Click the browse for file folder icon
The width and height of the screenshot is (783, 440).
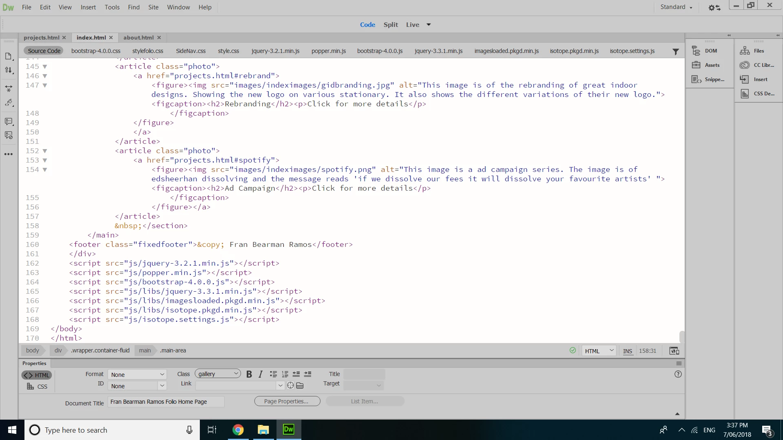click(x=300, y=385)
